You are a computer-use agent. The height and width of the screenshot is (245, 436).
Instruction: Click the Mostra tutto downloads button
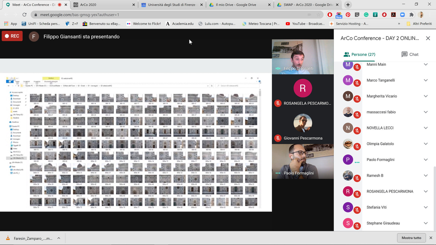pos(411,238)
